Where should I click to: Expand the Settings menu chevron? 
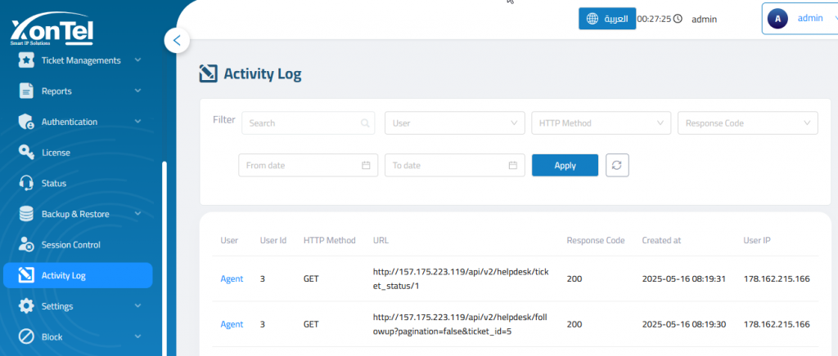(137, 306)
